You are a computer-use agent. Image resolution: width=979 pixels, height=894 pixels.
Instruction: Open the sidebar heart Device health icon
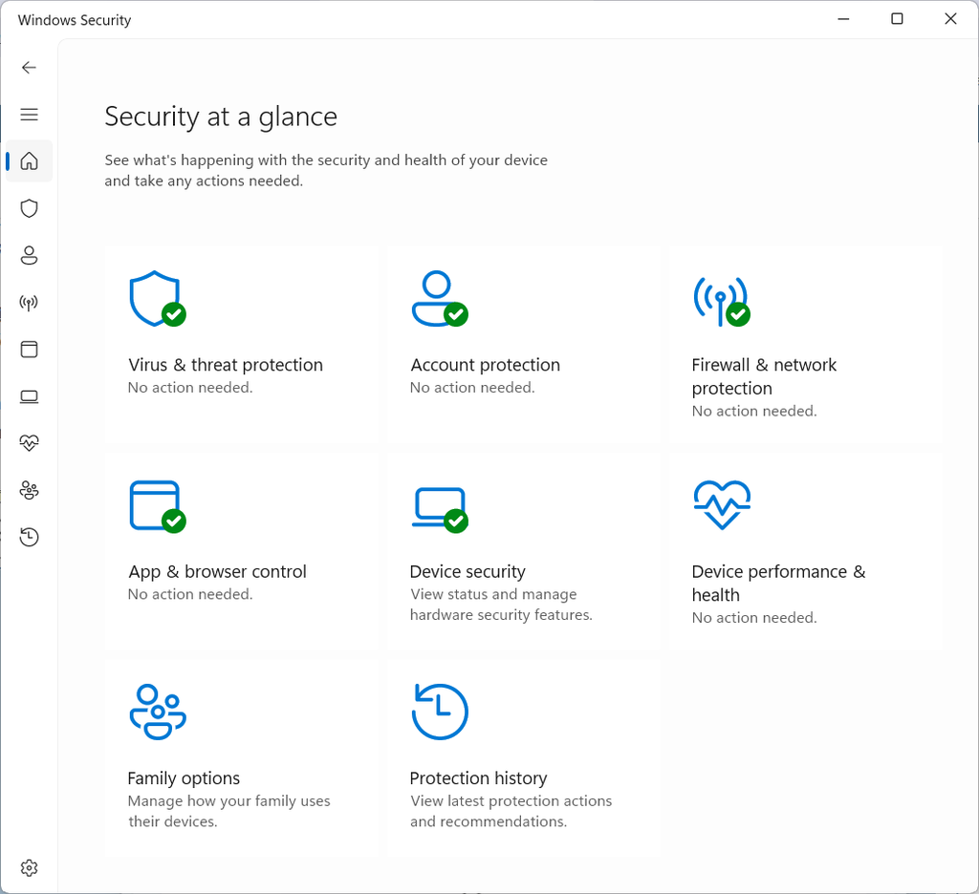click(29, 443)
